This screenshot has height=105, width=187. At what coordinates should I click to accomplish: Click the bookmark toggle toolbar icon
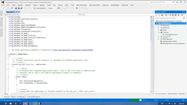coord(77,8)
